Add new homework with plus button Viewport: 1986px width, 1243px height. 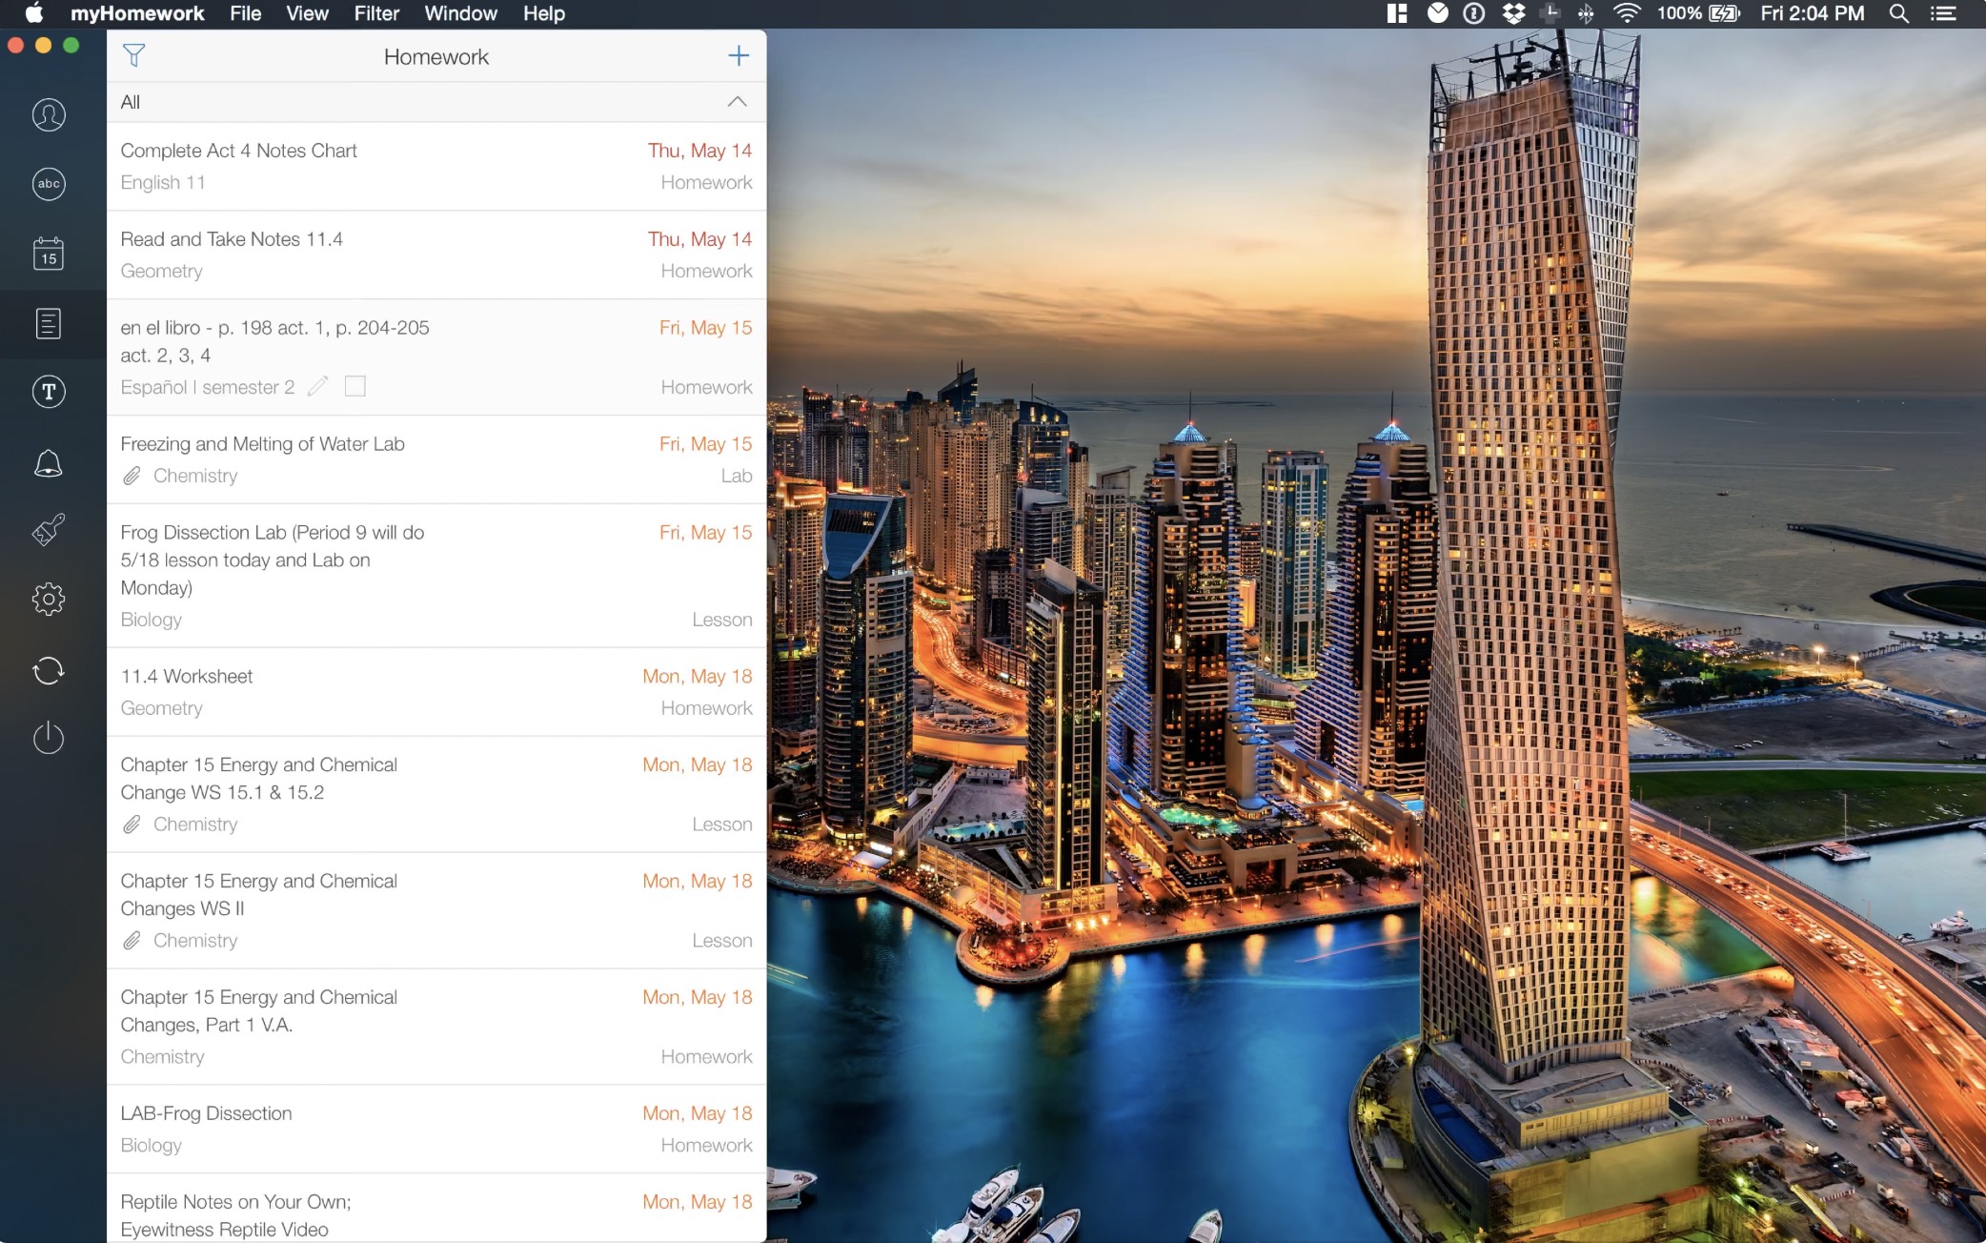[739, 56]
